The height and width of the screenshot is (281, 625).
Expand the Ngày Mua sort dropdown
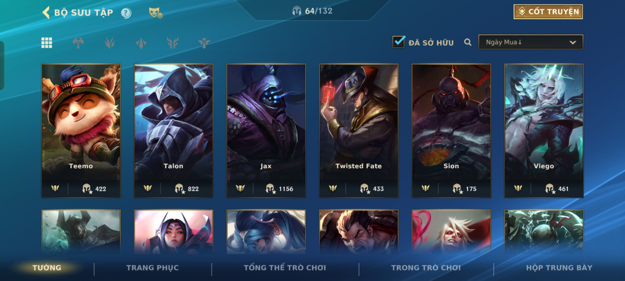pos(531,42)
